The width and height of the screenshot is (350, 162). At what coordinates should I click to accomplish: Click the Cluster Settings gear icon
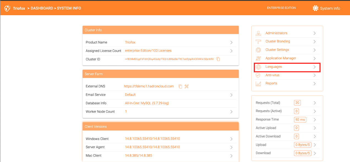[258, 50]
